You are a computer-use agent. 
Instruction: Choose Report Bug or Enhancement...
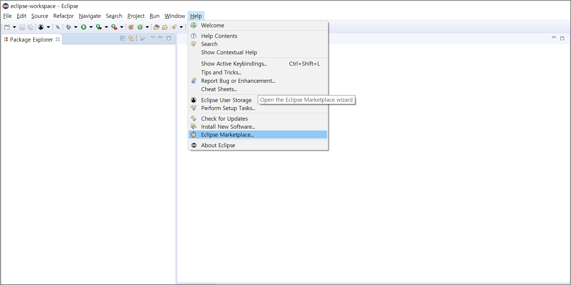point(258,81)
